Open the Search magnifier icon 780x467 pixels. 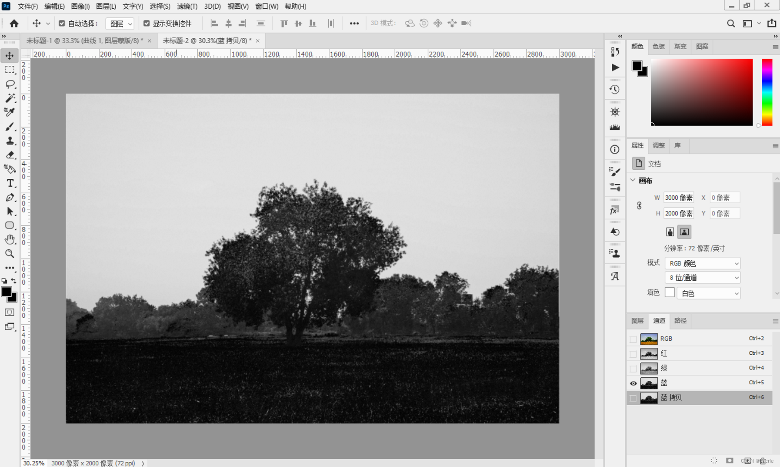click(x=731, y=24)
